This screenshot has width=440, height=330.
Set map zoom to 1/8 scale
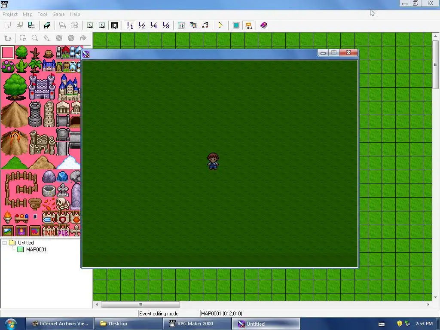(x=166, y=25)
